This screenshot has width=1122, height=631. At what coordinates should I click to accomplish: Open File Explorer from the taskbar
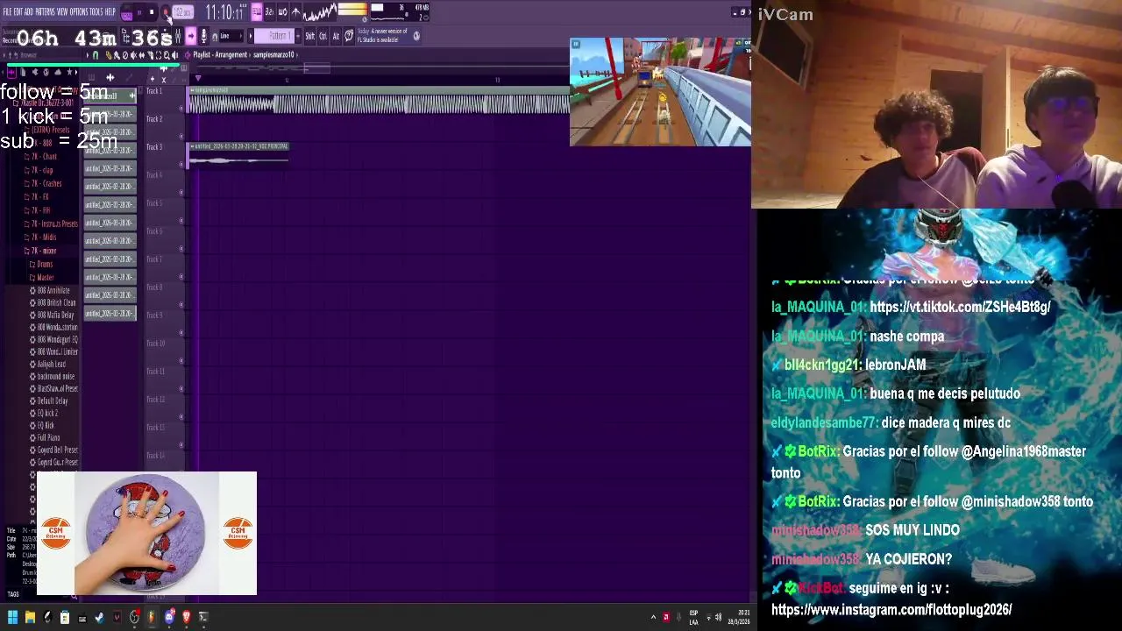tap(30, 617)
